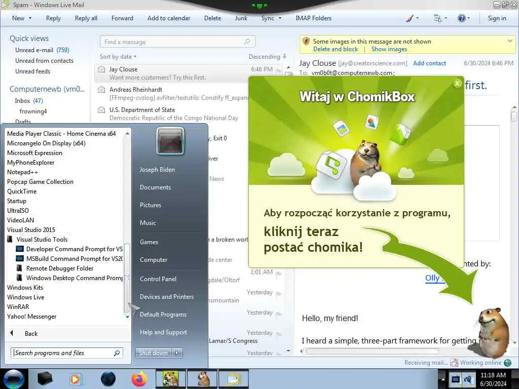Screen dimensions: 519x389
Task: Click the envelope icon beside U.S. Department of State
Action: tap(101, 110)
